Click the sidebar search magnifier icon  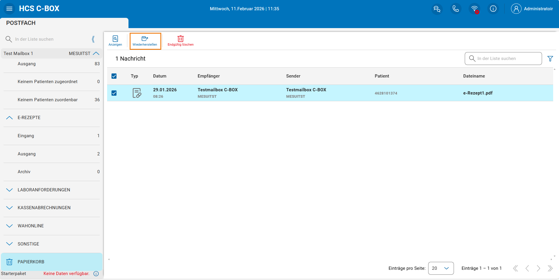coord(9,39)
